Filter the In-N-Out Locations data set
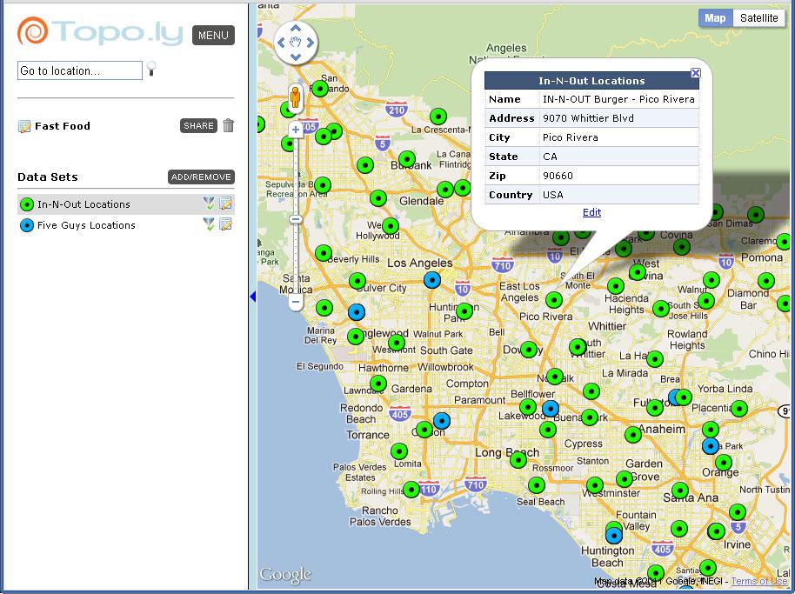This screenshot has width=795, height=594. point(209,204)
